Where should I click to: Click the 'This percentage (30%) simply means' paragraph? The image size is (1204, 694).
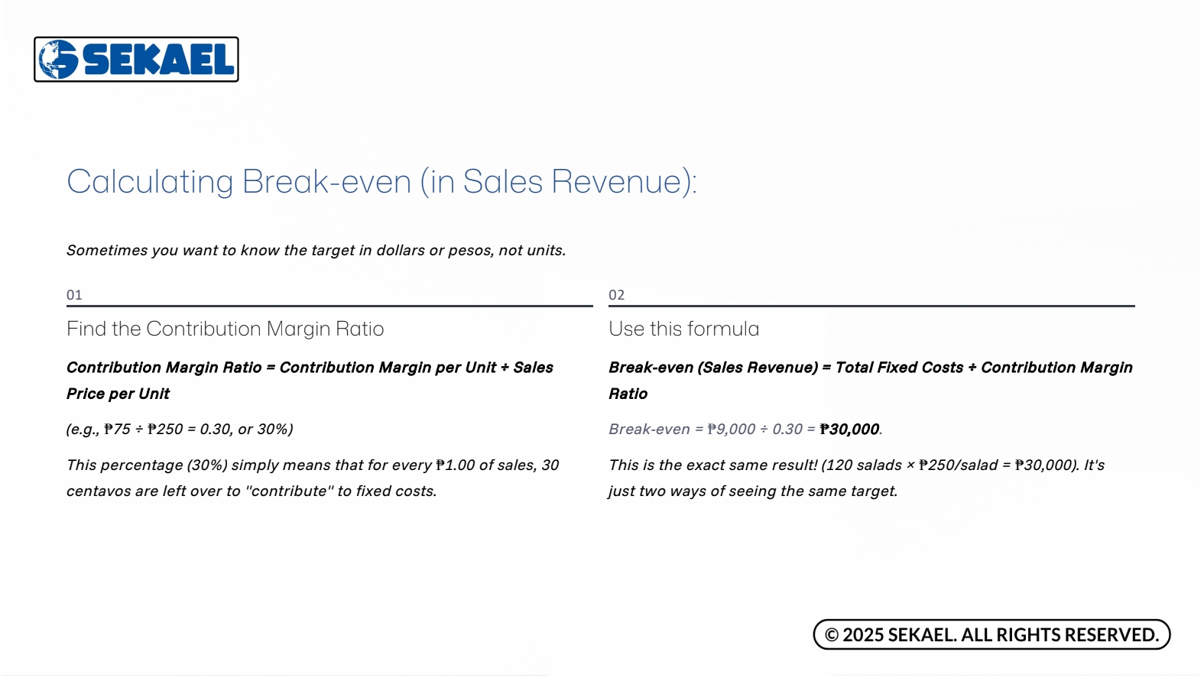[x=312, y=478]
